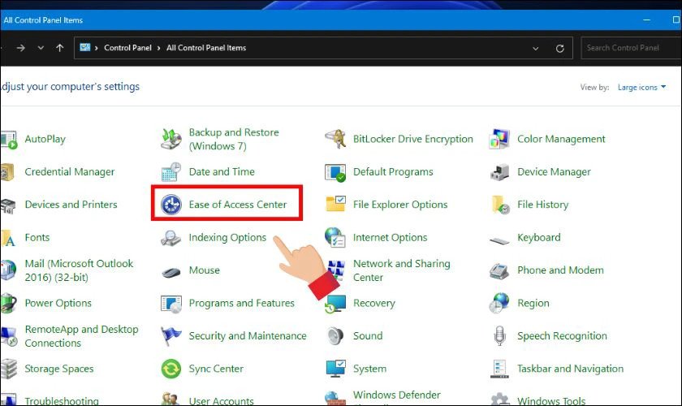Click the Network and Sharing Center icon
Screen dimensions: 682x406
(335, 270)
